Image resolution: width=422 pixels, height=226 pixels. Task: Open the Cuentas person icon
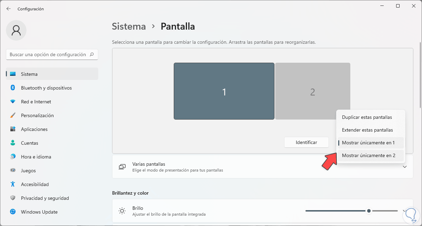pyautogui.click(x=13, y=143)
